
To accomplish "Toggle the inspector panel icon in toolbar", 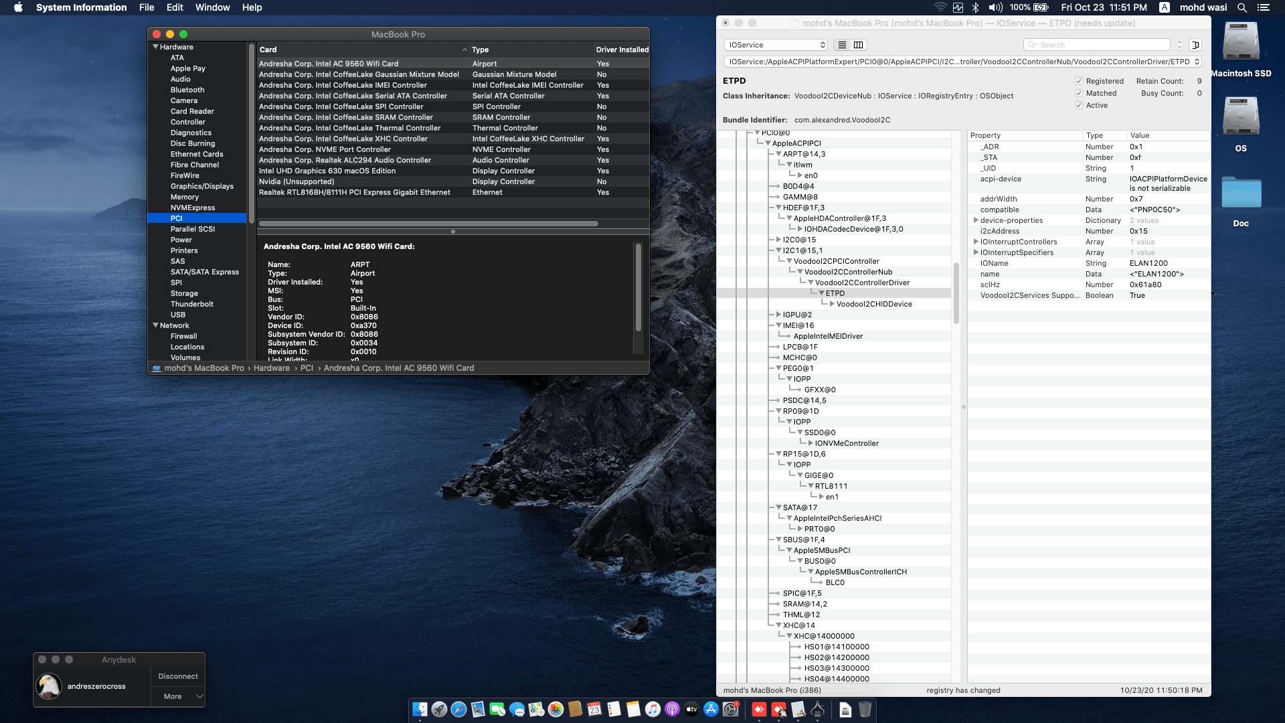I will click(1195, 45).
